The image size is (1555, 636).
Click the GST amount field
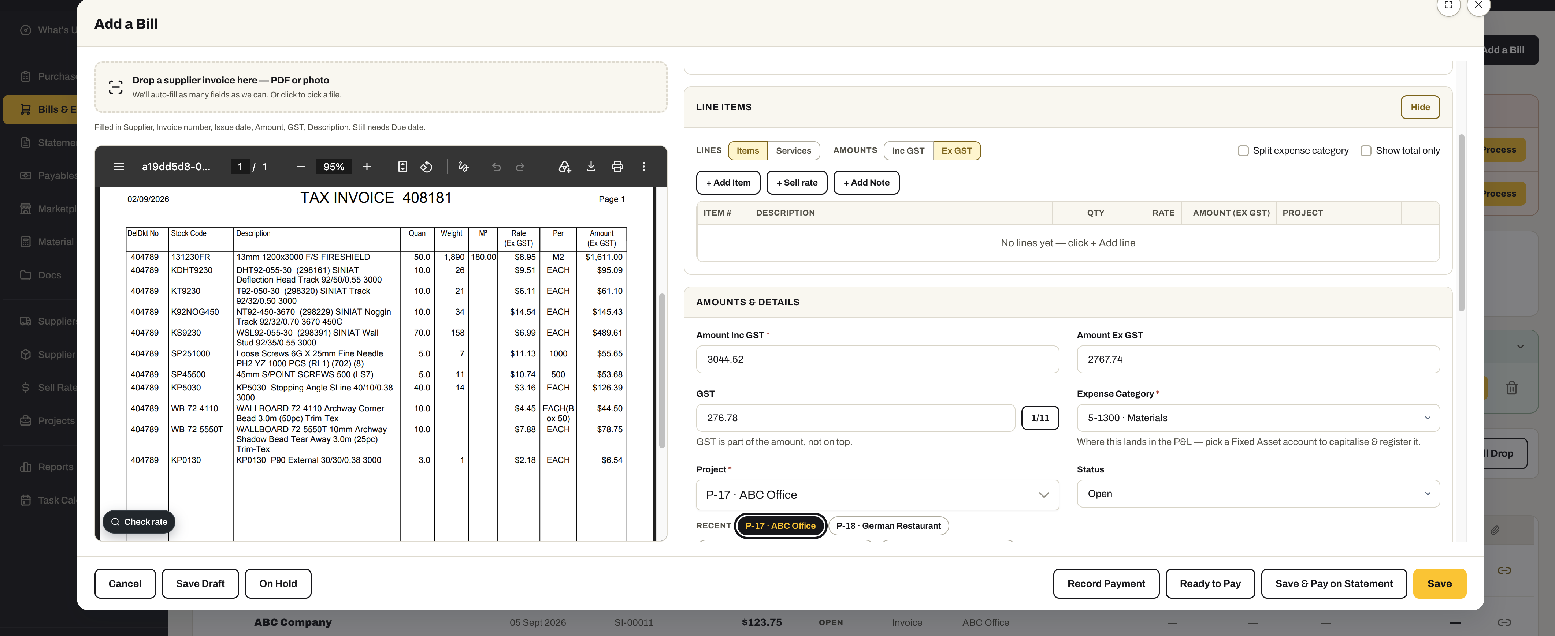click(856, 418)
